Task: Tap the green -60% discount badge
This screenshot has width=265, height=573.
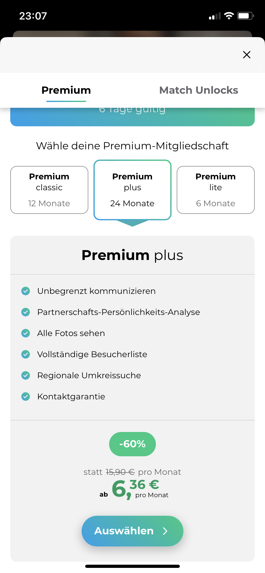Action: pyautogui.click(x=132, y=444)
